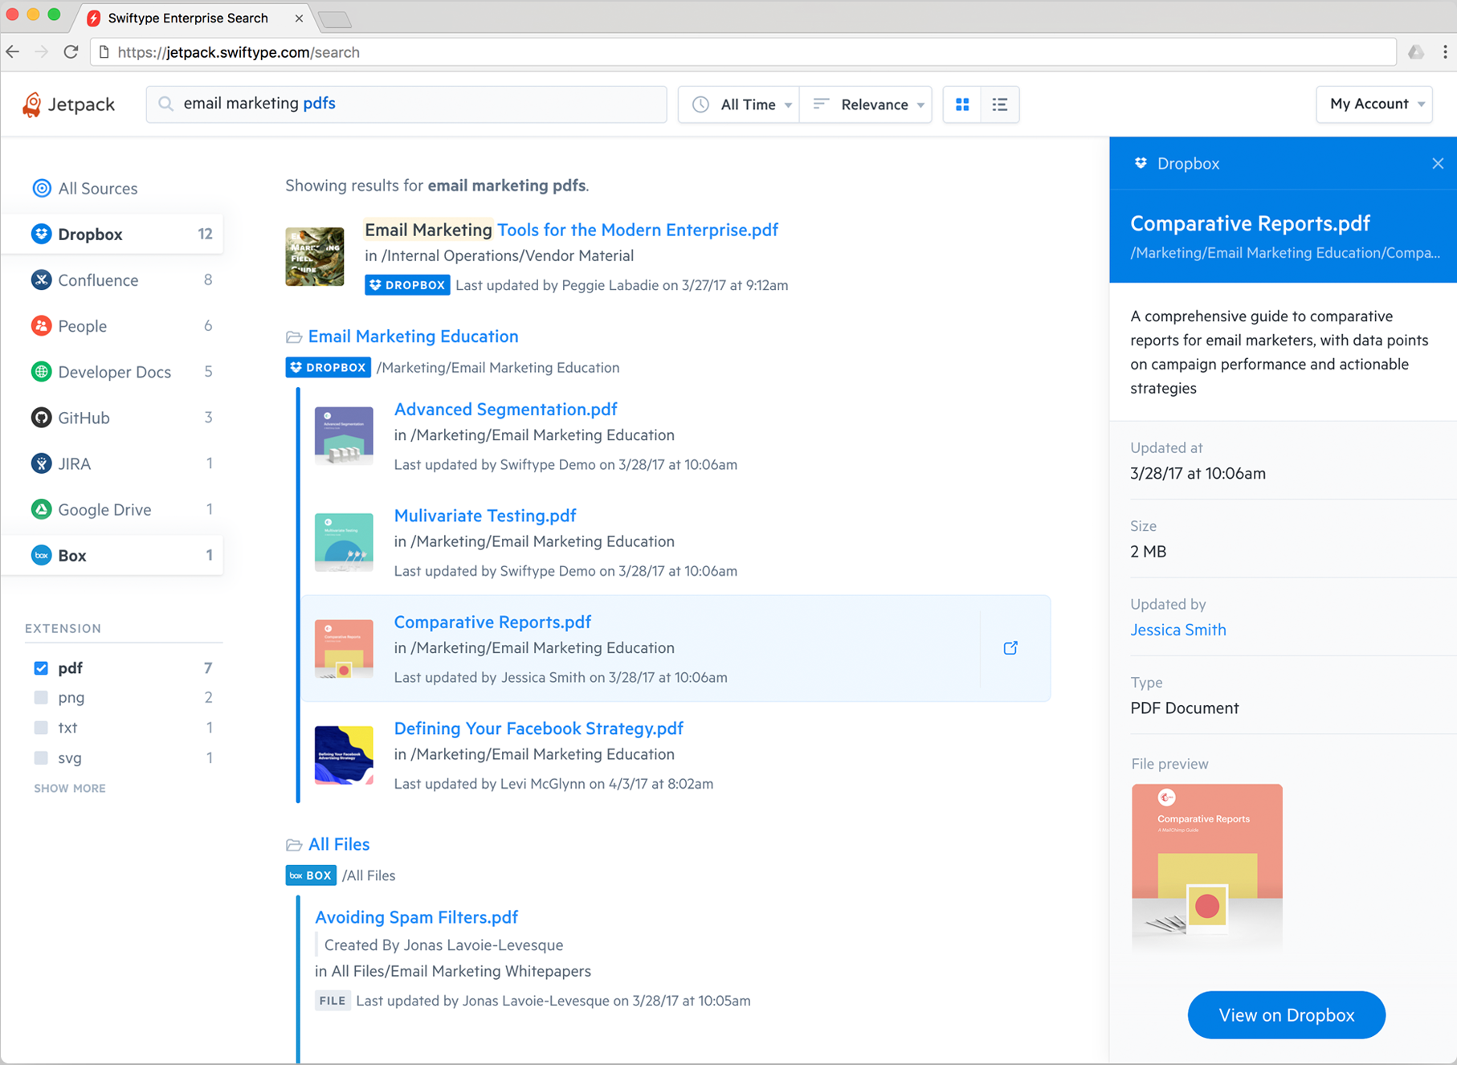This screenshot has width=1457, height=1065.
Task: Click the Email Marketing Tools pdf thumbnail
Action: tap(315, 257)
